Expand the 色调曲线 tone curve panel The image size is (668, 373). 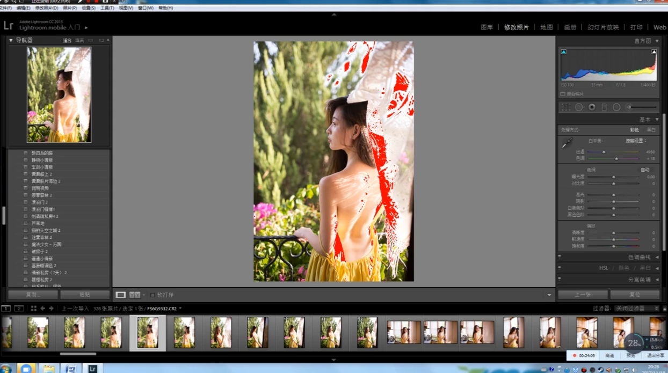click(x=639, y=258)
